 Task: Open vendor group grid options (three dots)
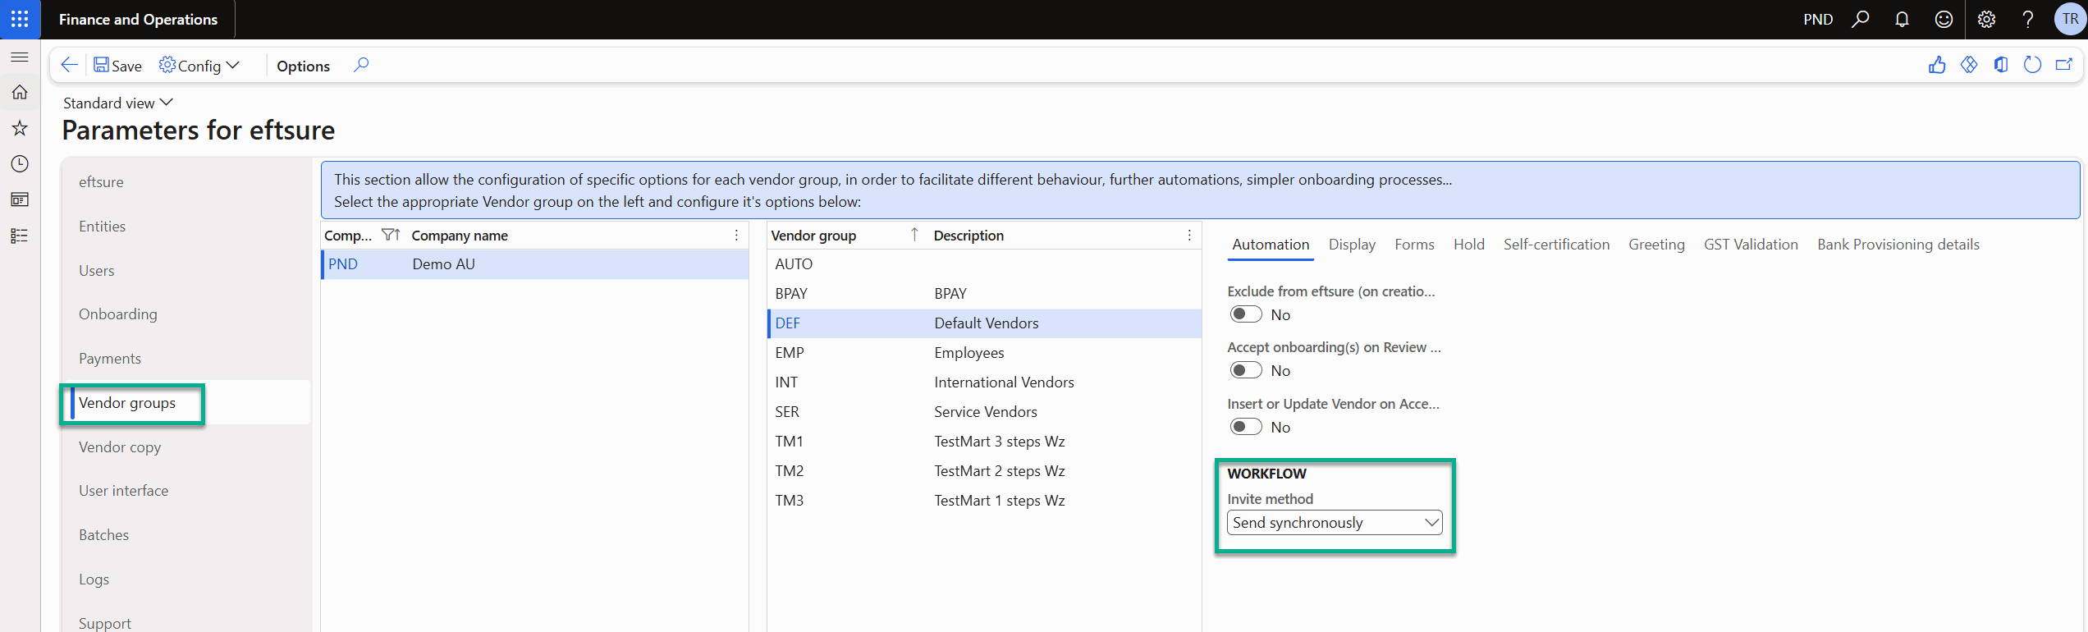(x=1189, y=236)
